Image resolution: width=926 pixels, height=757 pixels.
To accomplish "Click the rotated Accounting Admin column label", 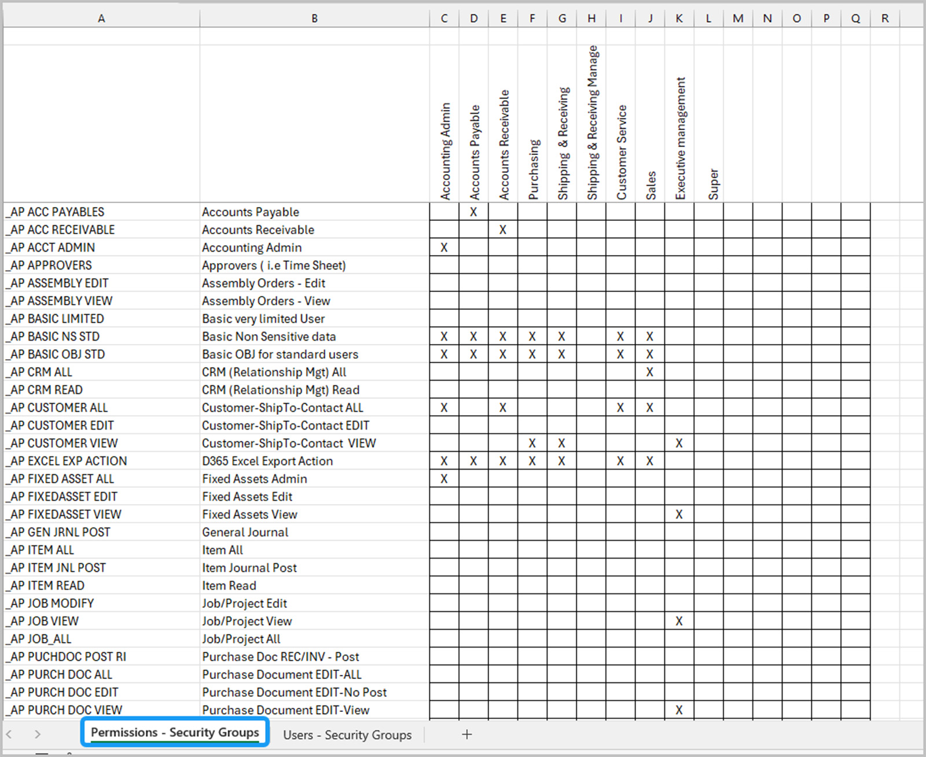I will tap(444, 150).
